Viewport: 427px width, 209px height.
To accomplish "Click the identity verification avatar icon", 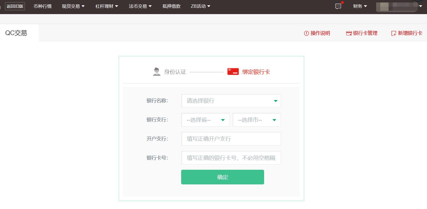I will pyautogui.click(x=157, y=72).
